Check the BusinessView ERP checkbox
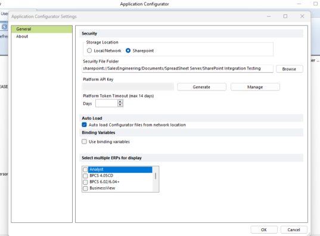 [85, 188]
